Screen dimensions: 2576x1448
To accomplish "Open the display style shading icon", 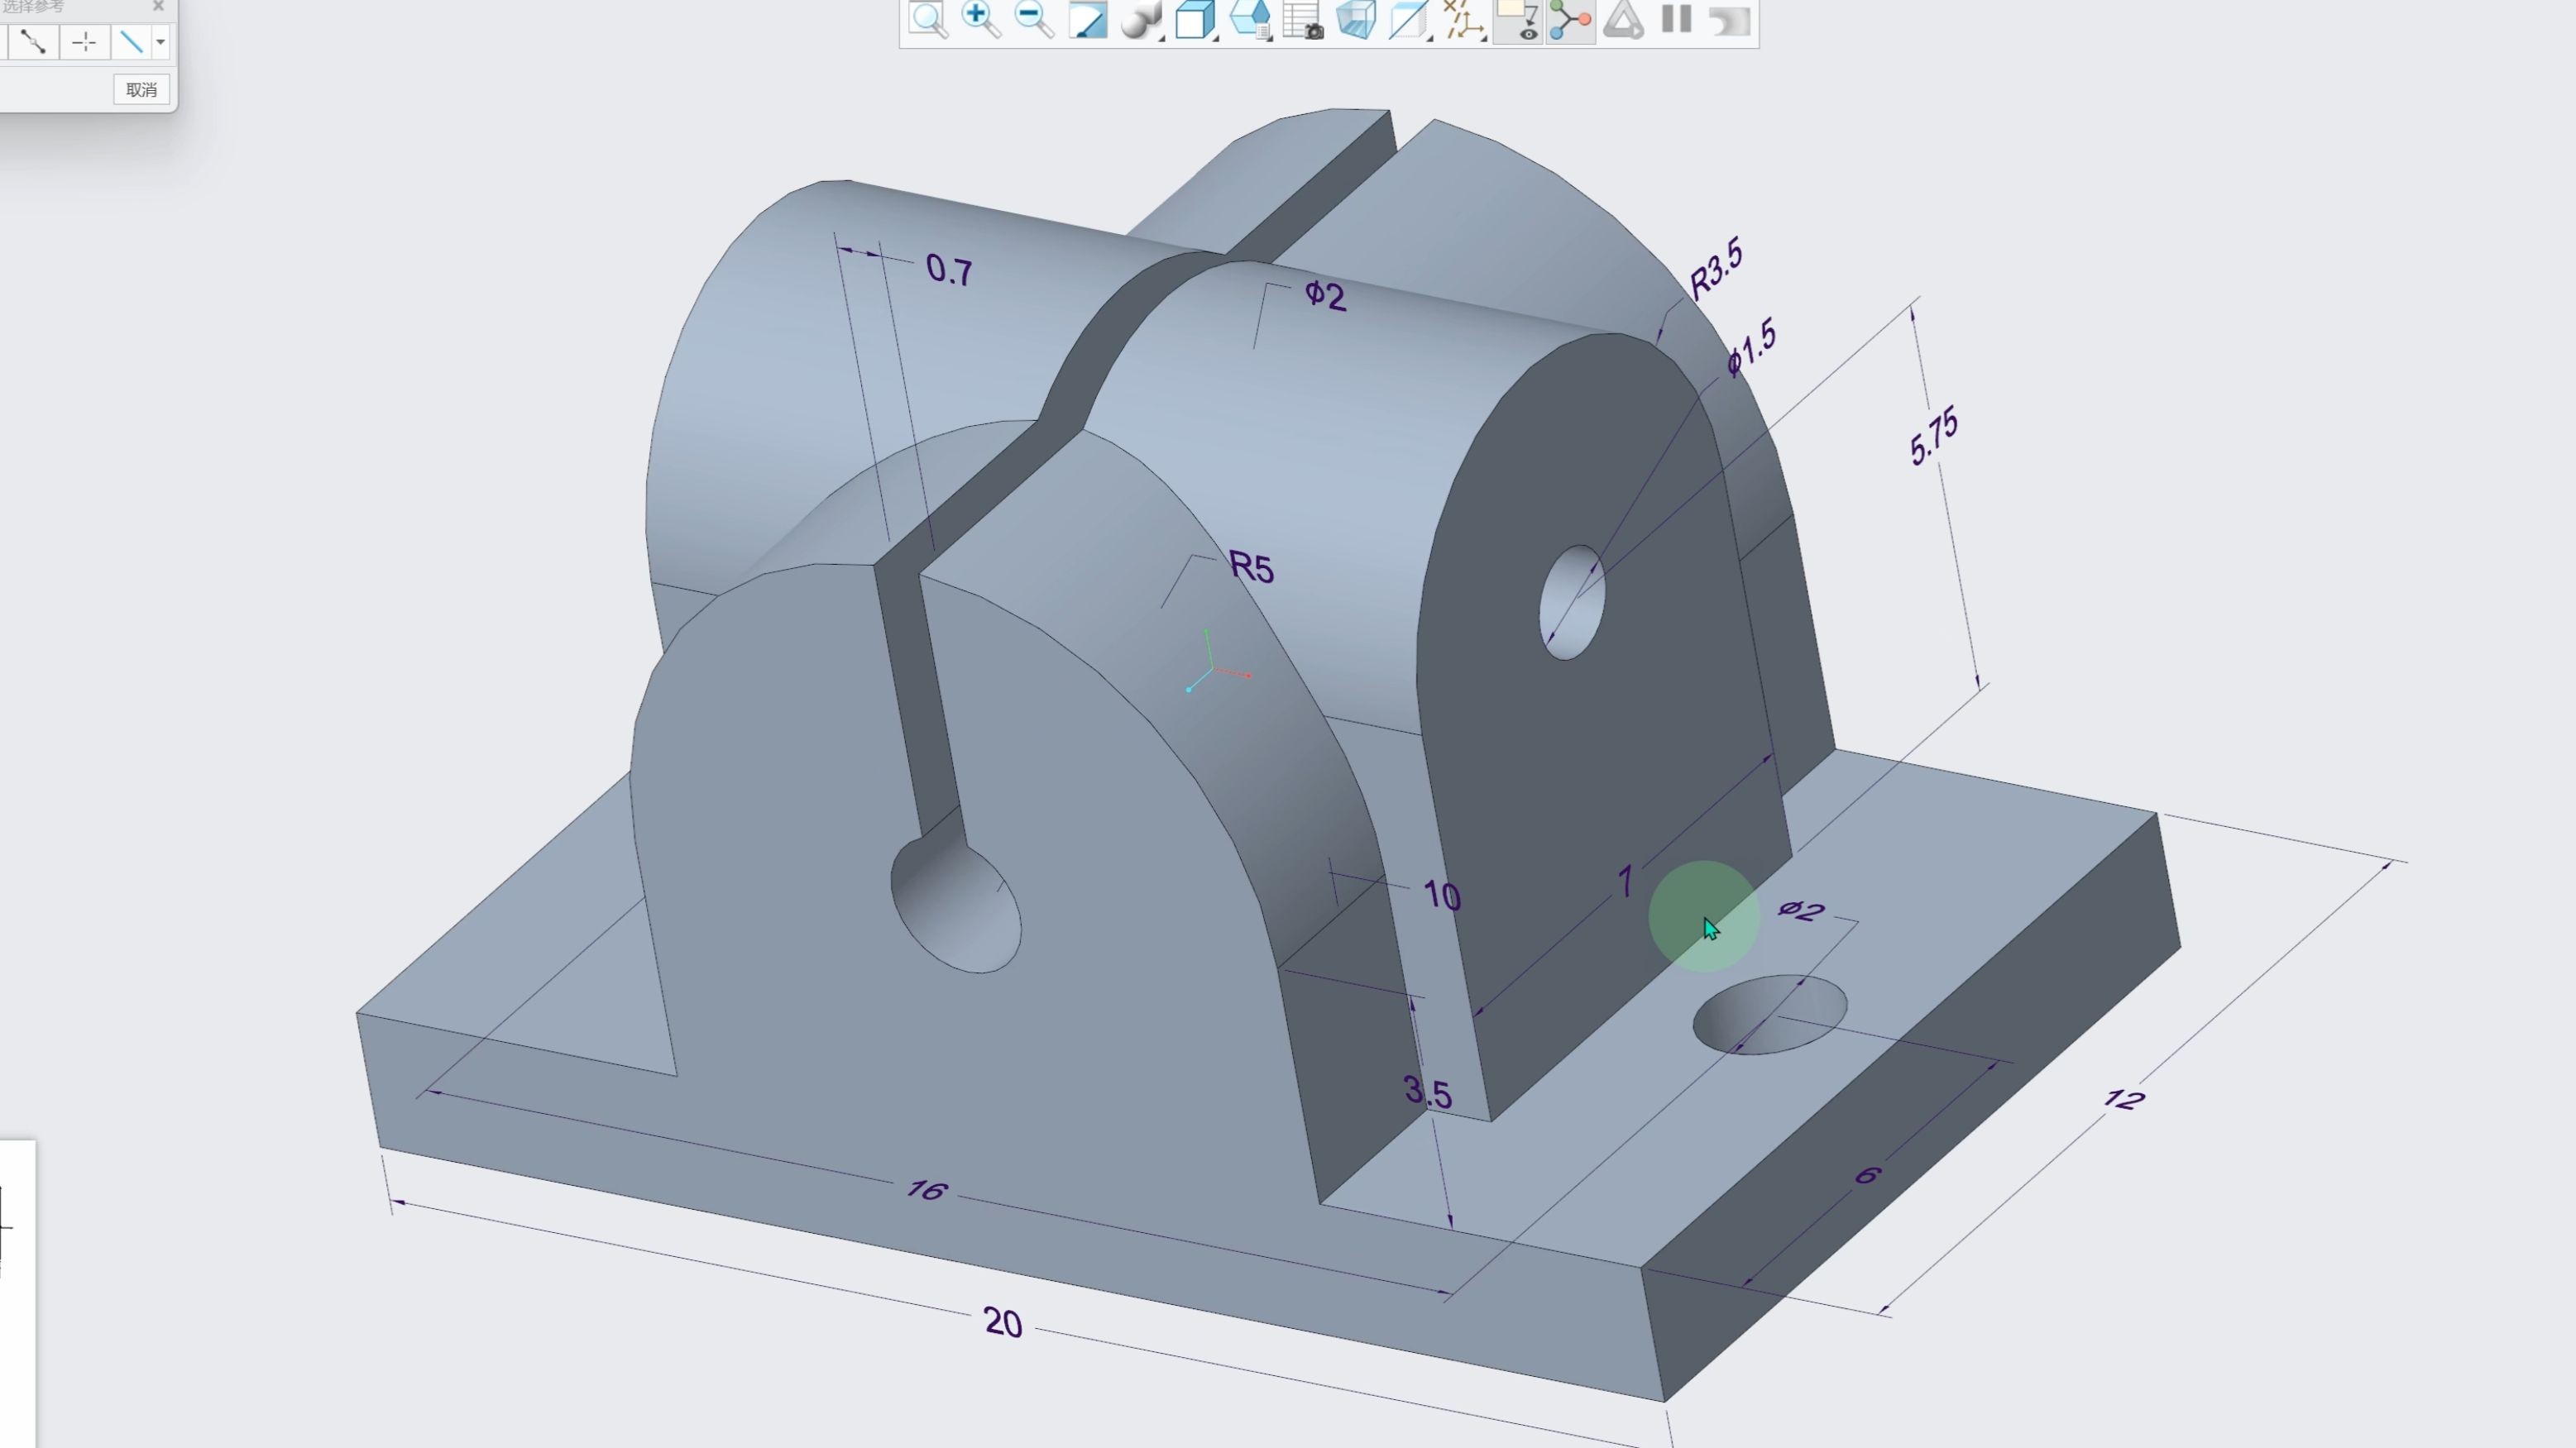I will (1139, 20).
